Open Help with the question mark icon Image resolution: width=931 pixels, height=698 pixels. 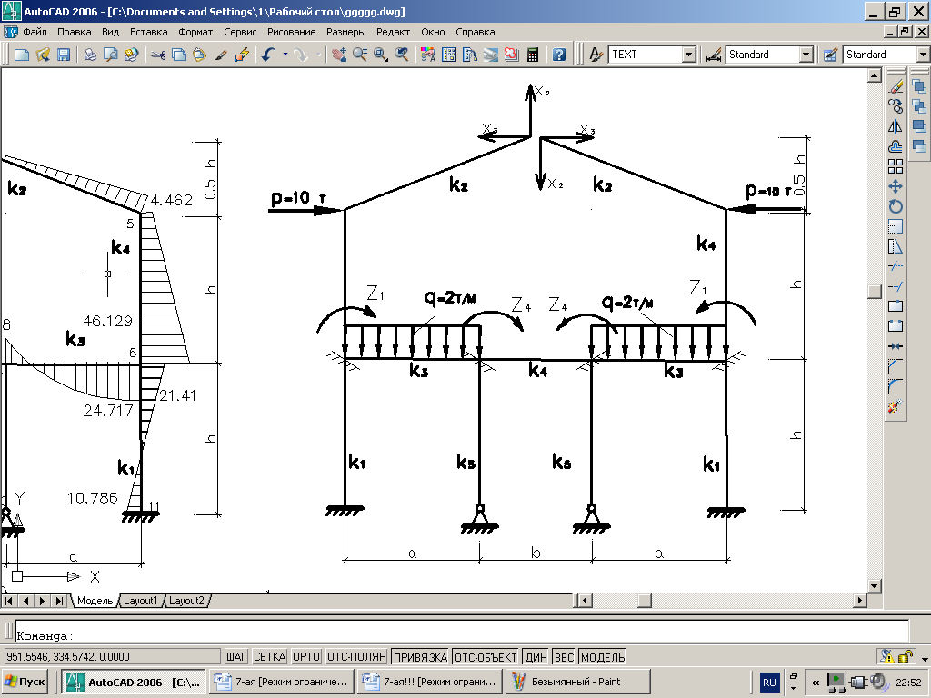559,55
